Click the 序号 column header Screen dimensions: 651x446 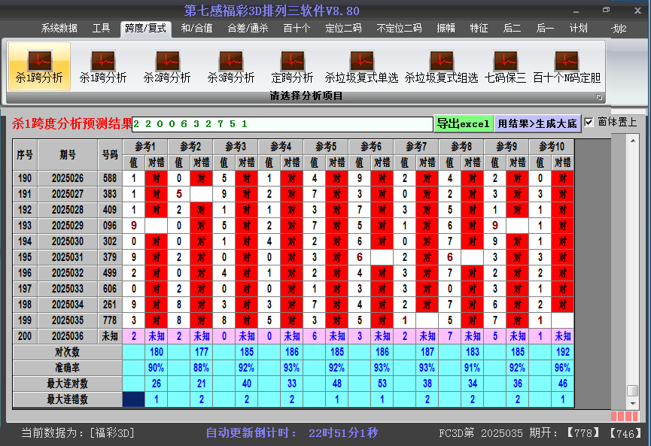[25, 155]
